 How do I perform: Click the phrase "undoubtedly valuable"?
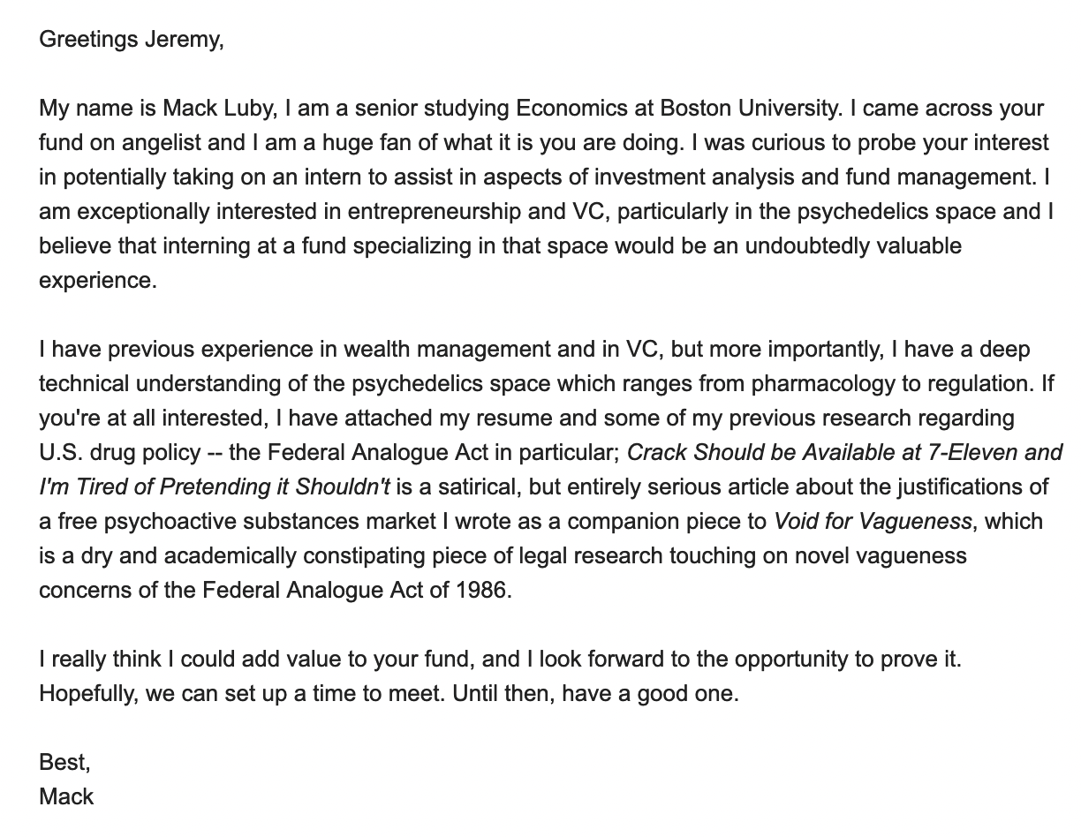[x=853, y=245]
